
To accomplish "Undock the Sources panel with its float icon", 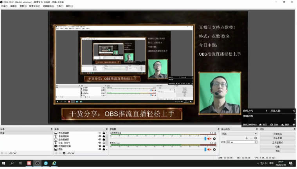I will (x=107, y=129).
